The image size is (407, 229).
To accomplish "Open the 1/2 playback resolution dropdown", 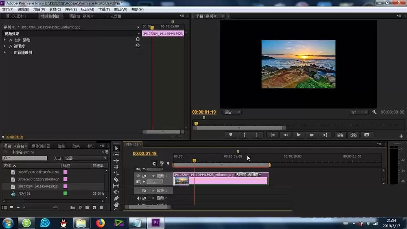I will [359, 112].
